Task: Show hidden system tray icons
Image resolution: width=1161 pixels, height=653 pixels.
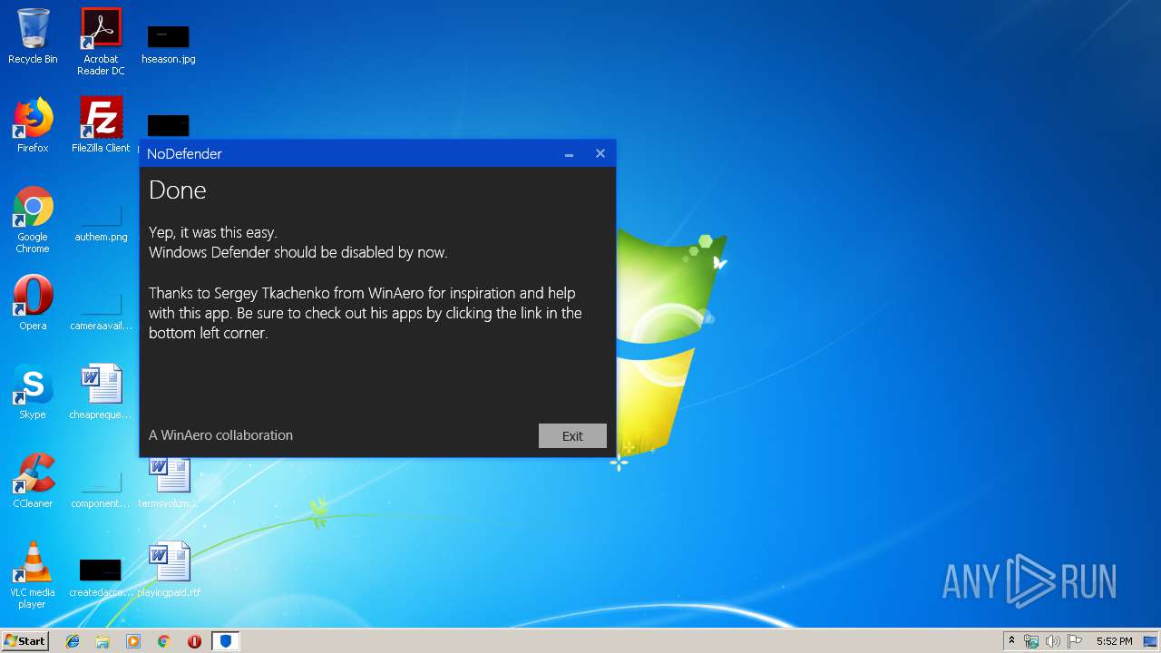Action: (x=1011, y=641)
